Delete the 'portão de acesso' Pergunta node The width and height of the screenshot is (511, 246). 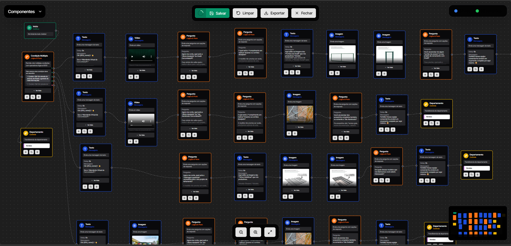tap(437, 75)
